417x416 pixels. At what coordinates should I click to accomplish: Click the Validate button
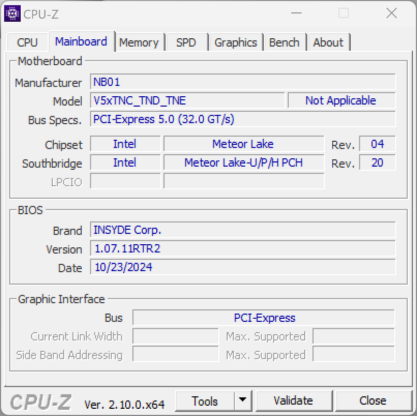click(293, 401)
